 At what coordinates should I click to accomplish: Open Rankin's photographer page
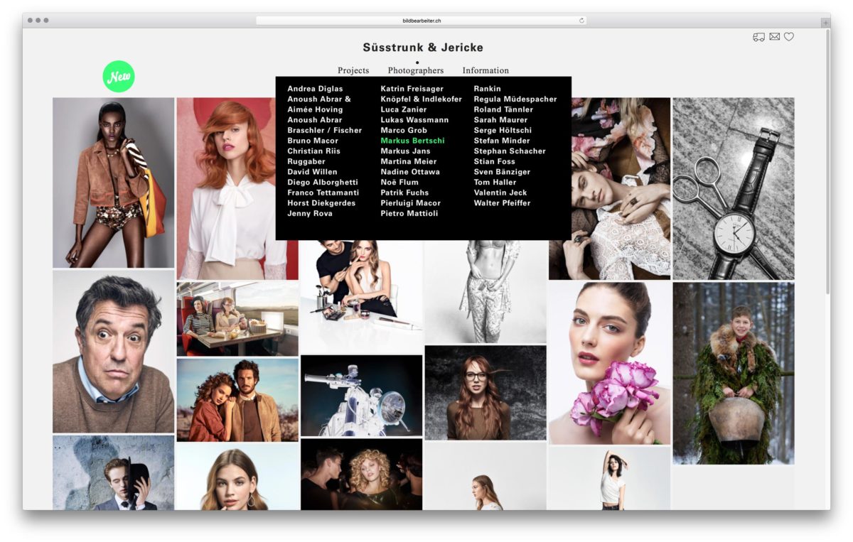pos(487,89)
